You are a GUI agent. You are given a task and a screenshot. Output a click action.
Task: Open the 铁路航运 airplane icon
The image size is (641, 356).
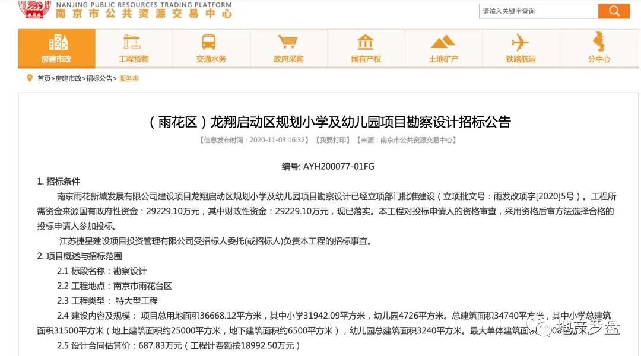[521, 42]
